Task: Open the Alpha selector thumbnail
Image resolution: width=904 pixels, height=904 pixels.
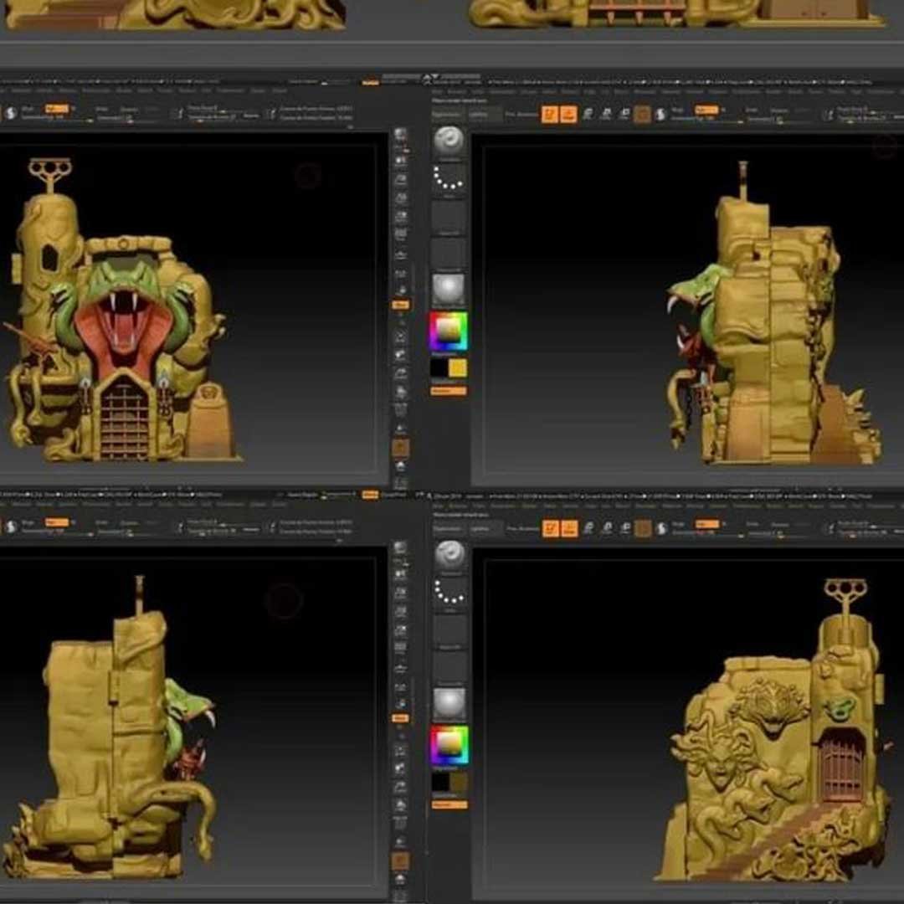Action: [449, 215]
